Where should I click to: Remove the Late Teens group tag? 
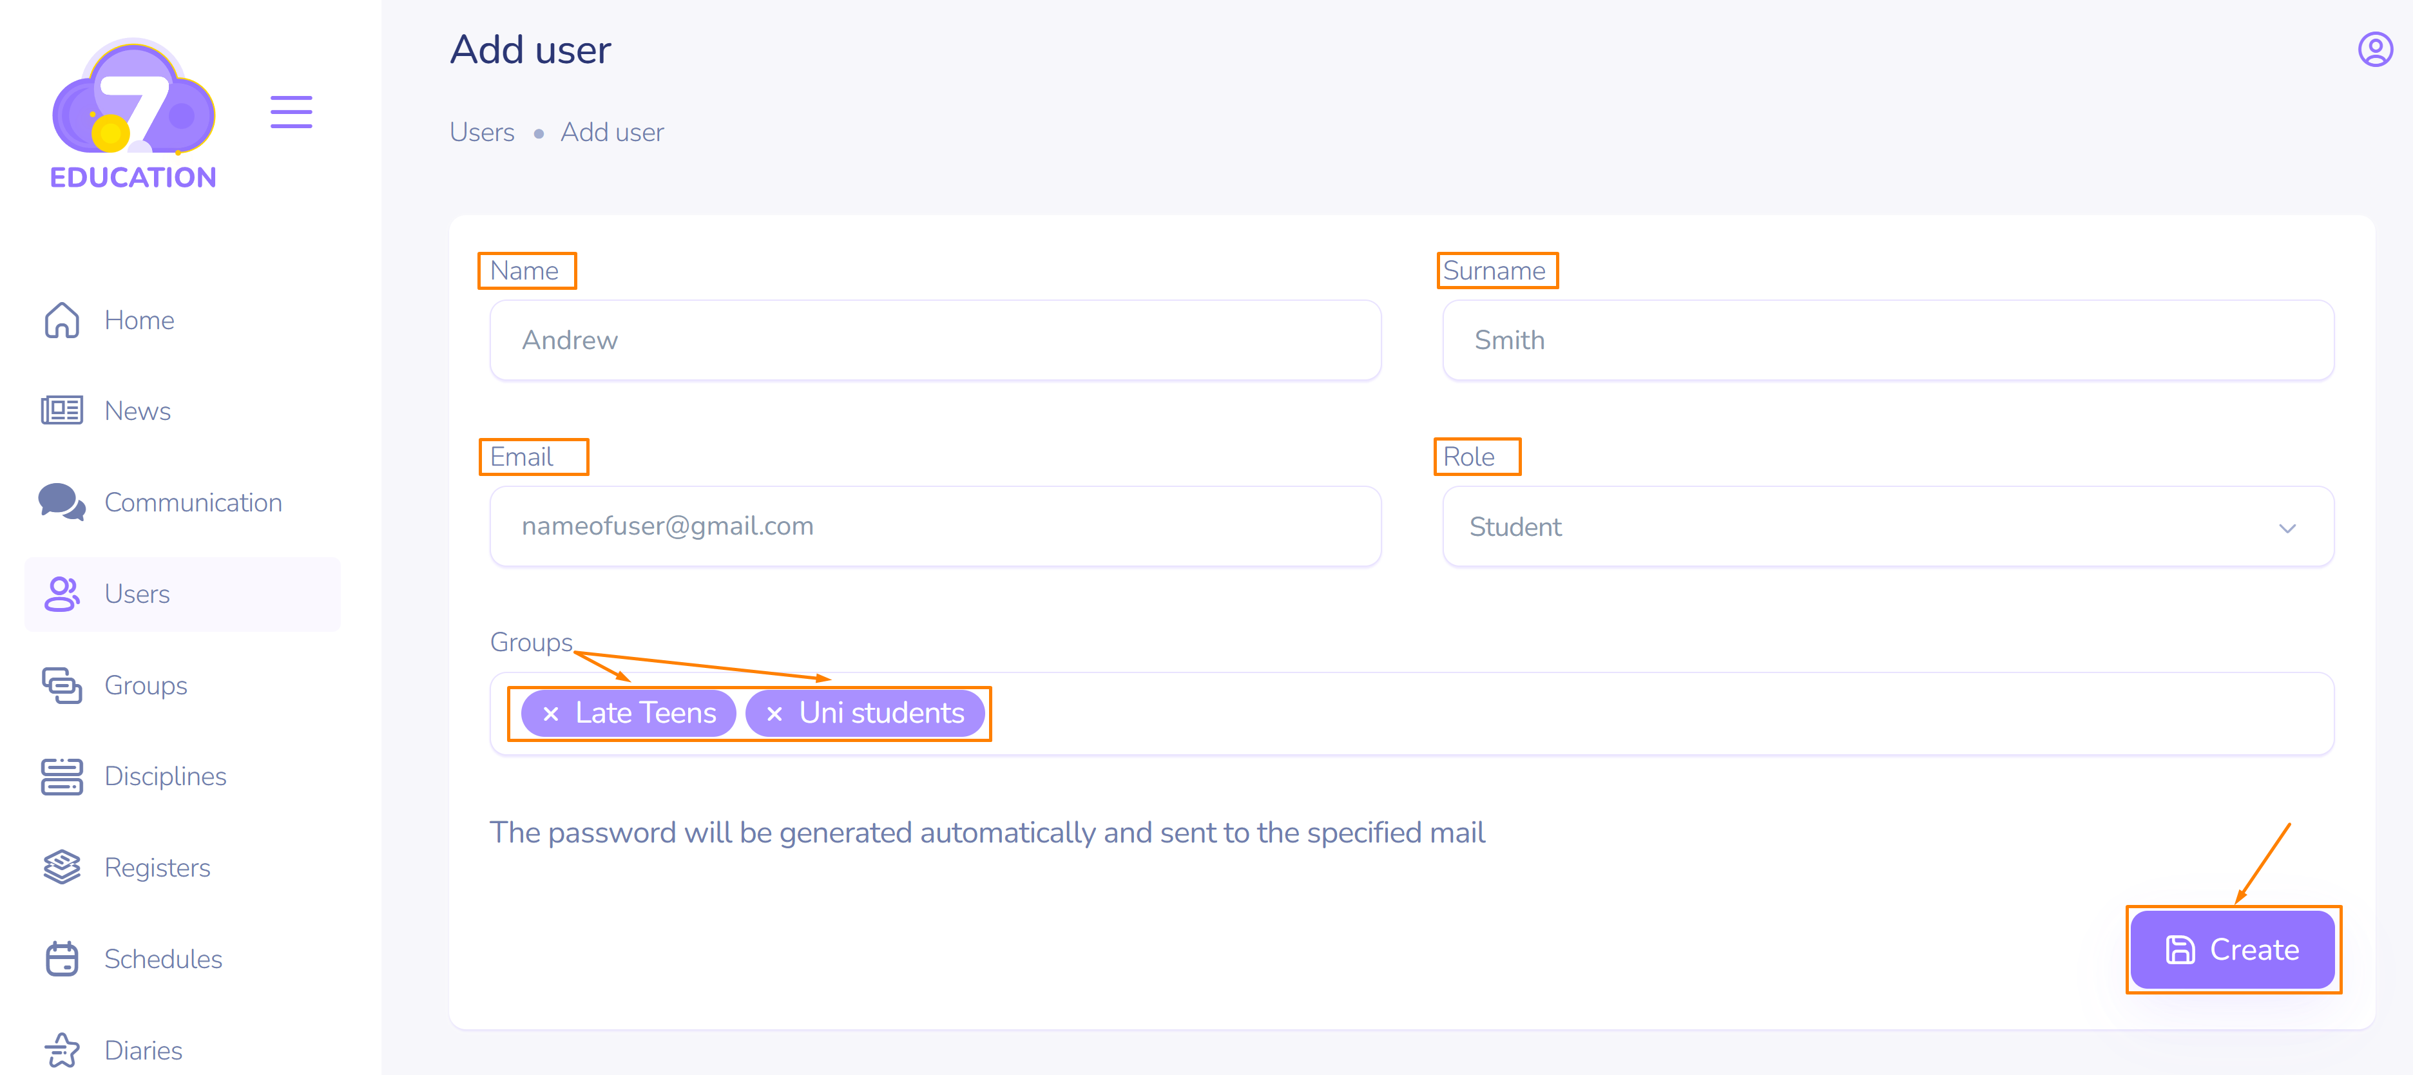551,714
